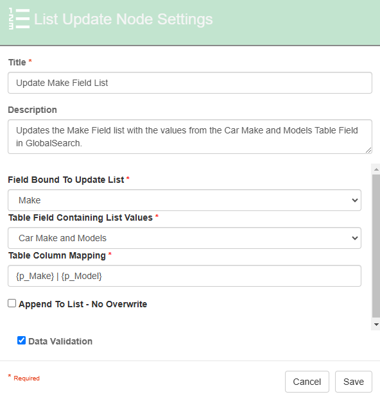Click the scrollbar up arrow

coord(376,169)
